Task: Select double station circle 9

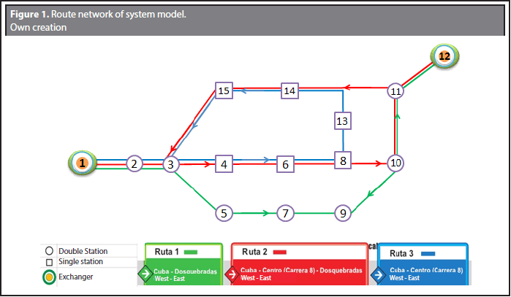Action: [x=342, y=214]
